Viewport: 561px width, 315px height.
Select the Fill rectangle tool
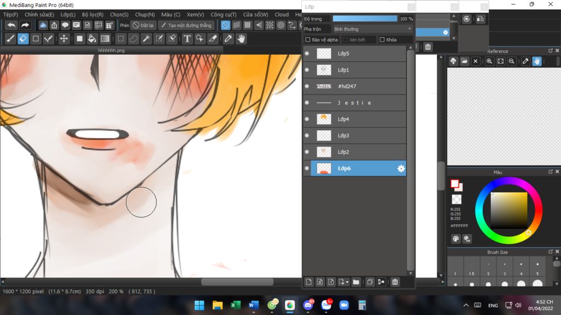[x=79, y=39]
